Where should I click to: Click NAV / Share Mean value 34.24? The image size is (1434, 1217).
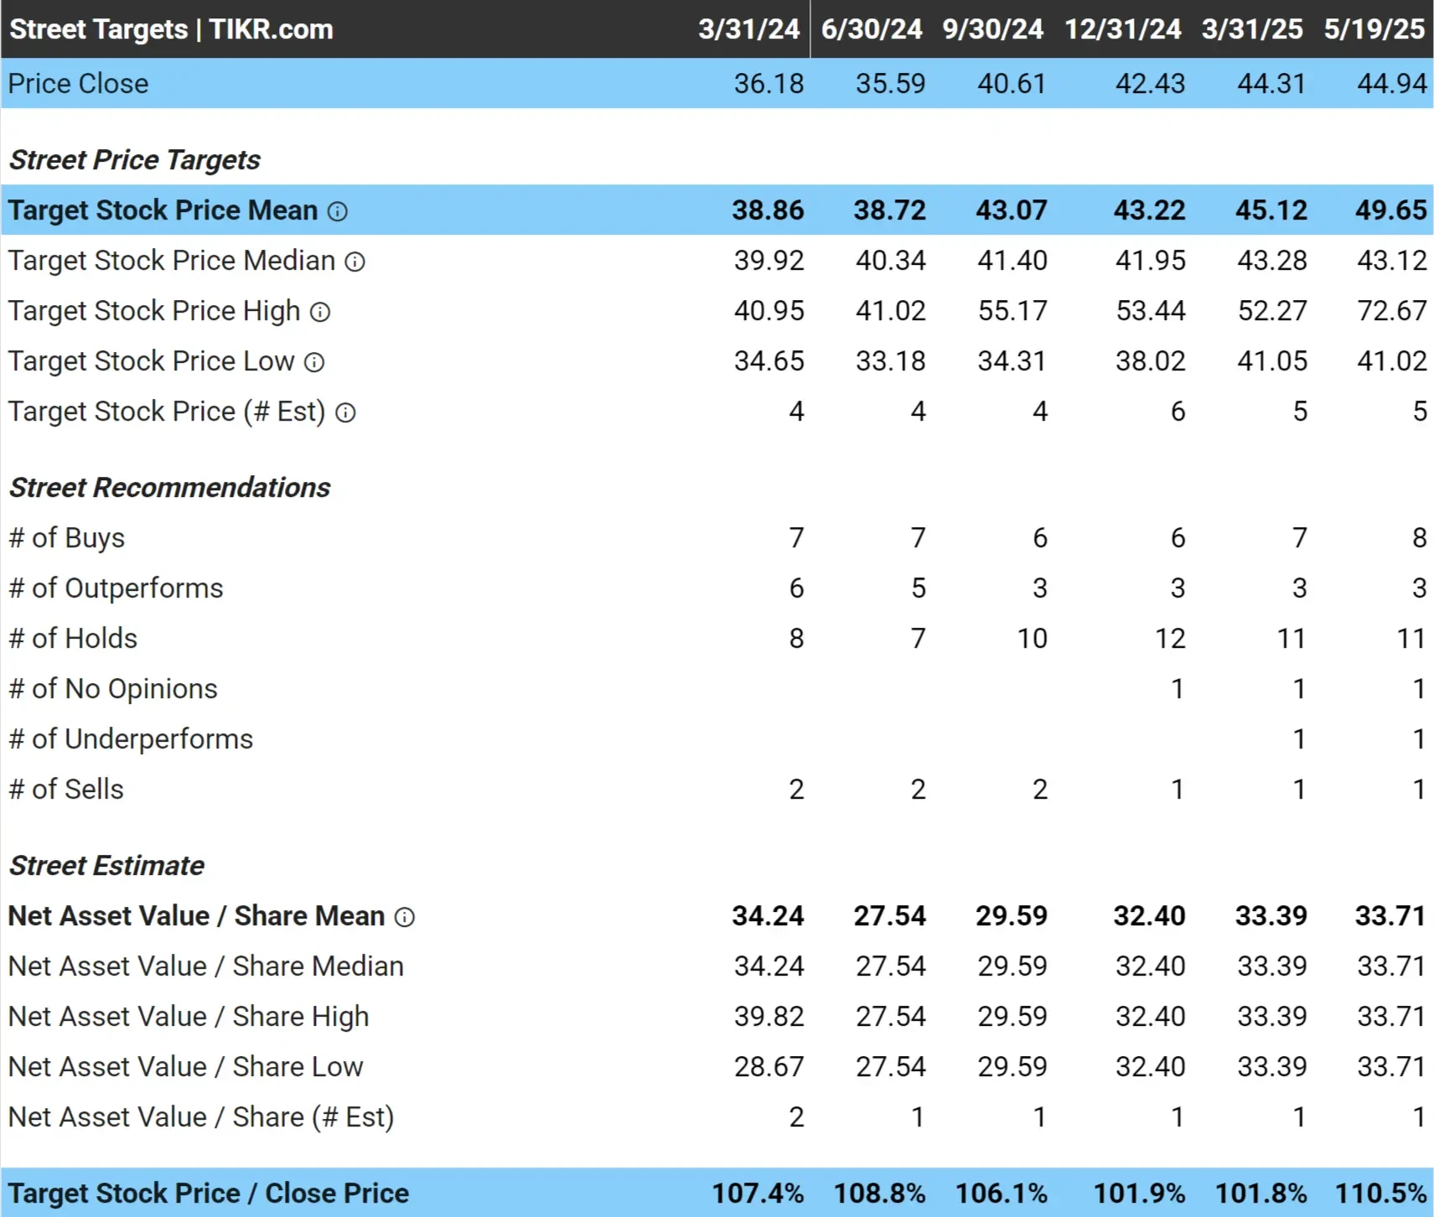[x=768, y=916]
